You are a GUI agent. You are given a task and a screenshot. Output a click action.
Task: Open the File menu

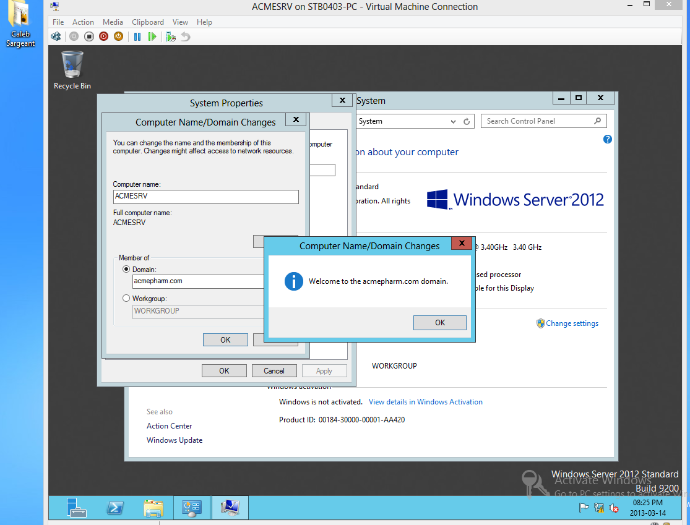click(x=58, y=22)
